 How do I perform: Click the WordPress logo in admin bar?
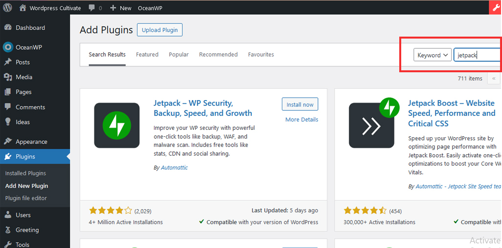click(7, 8)
